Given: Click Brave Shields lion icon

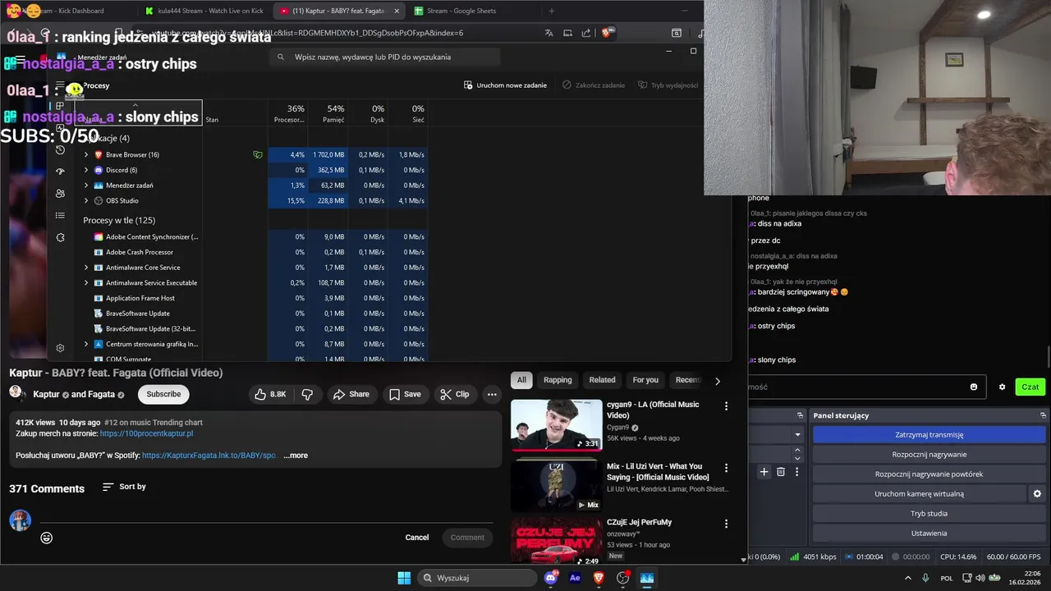Looking at the screenshot, I should (607, 33).
